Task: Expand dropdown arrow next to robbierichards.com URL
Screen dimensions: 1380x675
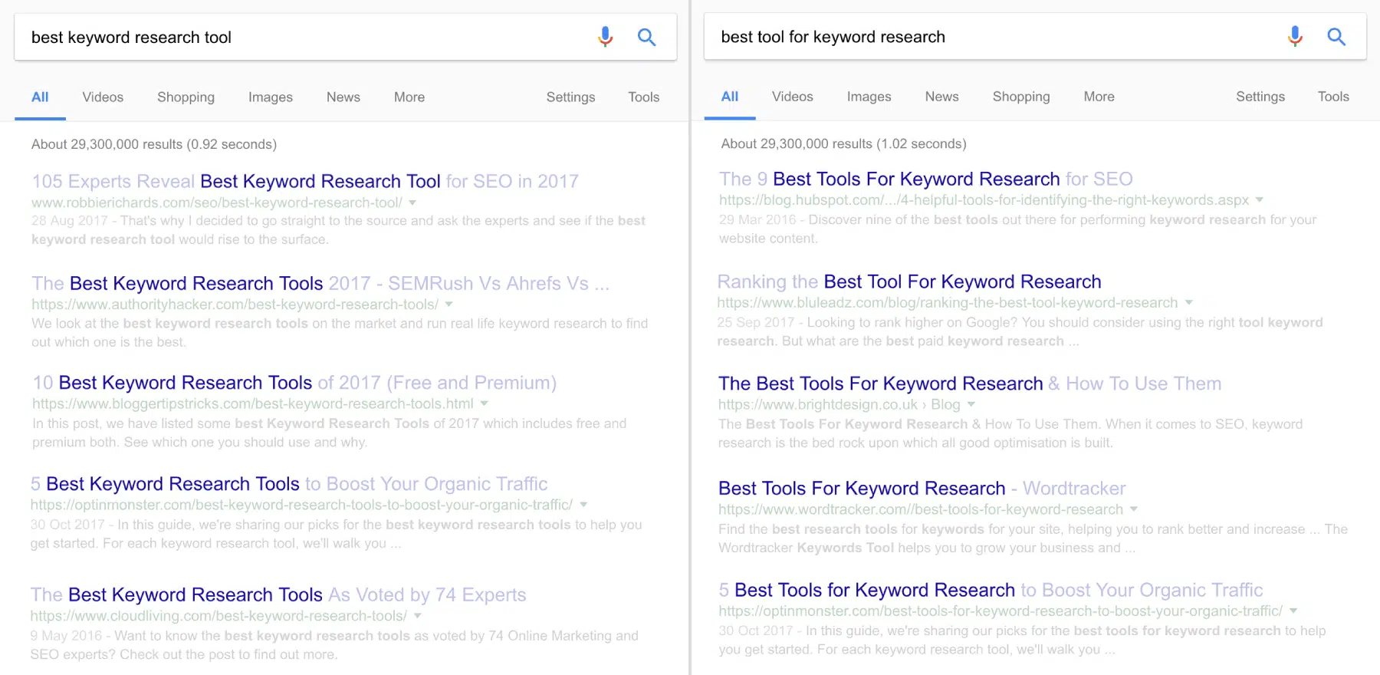Action: [x=412, y=202]
